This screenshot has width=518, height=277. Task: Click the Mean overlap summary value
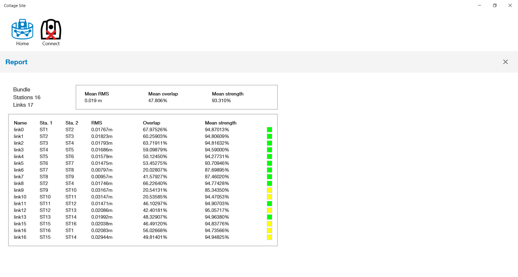pyautogui.click(x=158, y=101)
